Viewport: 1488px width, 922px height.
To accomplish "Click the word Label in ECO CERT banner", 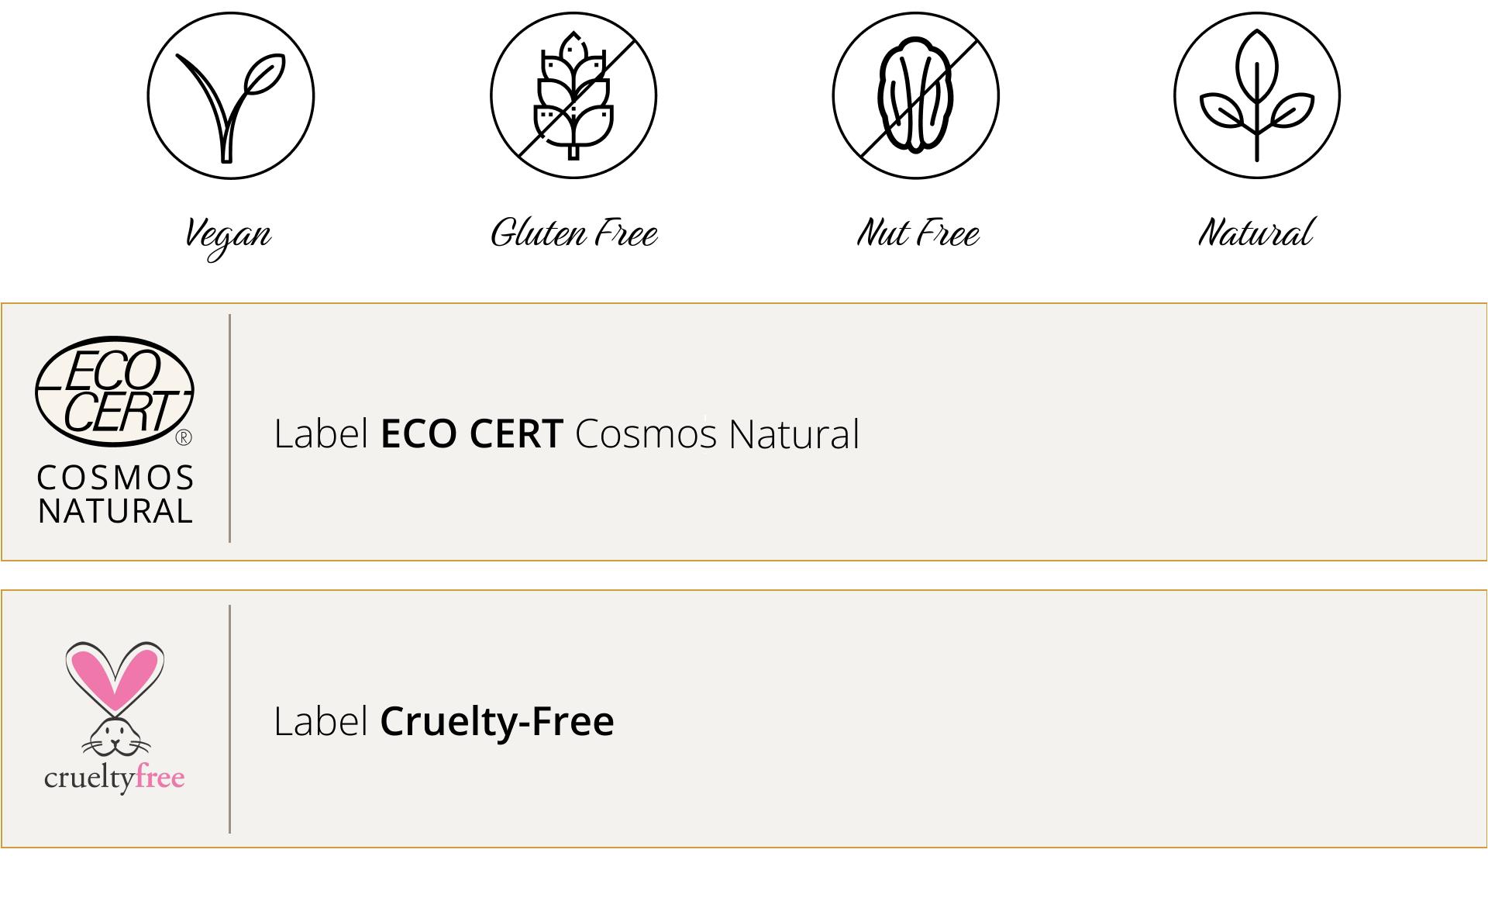I will click(321, 433).
